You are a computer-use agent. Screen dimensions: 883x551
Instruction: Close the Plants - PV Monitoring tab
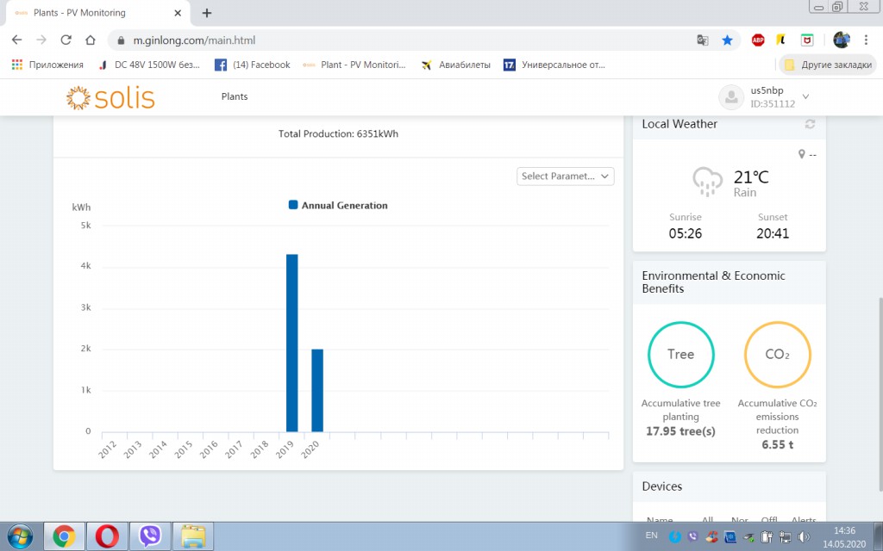point(178,13)
